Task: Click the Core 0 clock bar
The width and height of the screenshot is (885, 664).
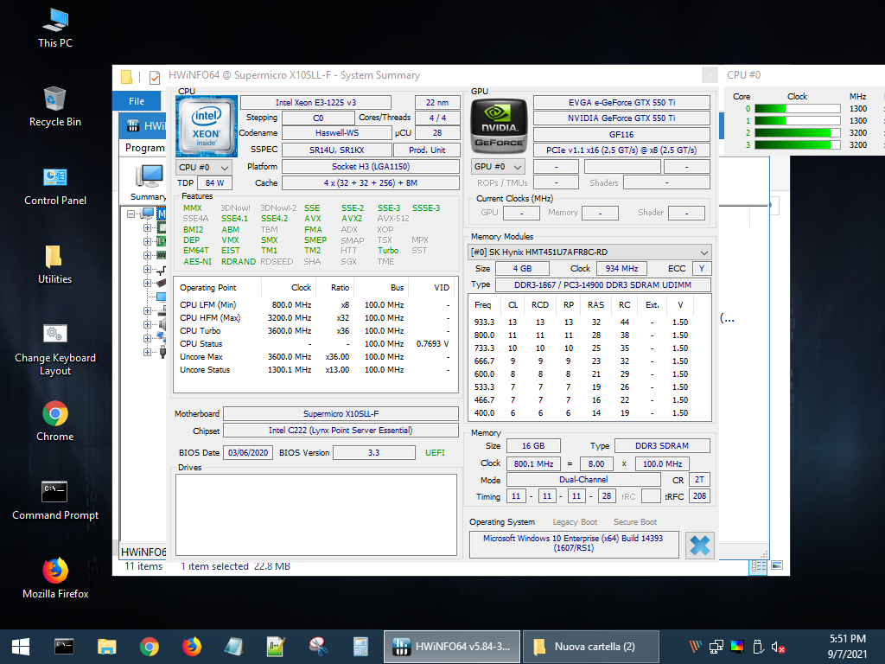Action: click(x=798, y=109)
